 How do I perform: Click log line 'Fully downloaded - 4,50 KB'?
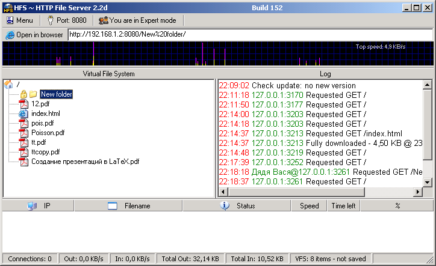(320, 143)
